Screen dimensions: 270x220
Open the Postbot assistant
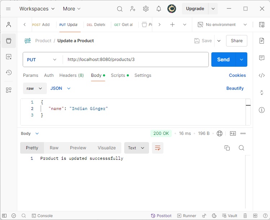161,216
